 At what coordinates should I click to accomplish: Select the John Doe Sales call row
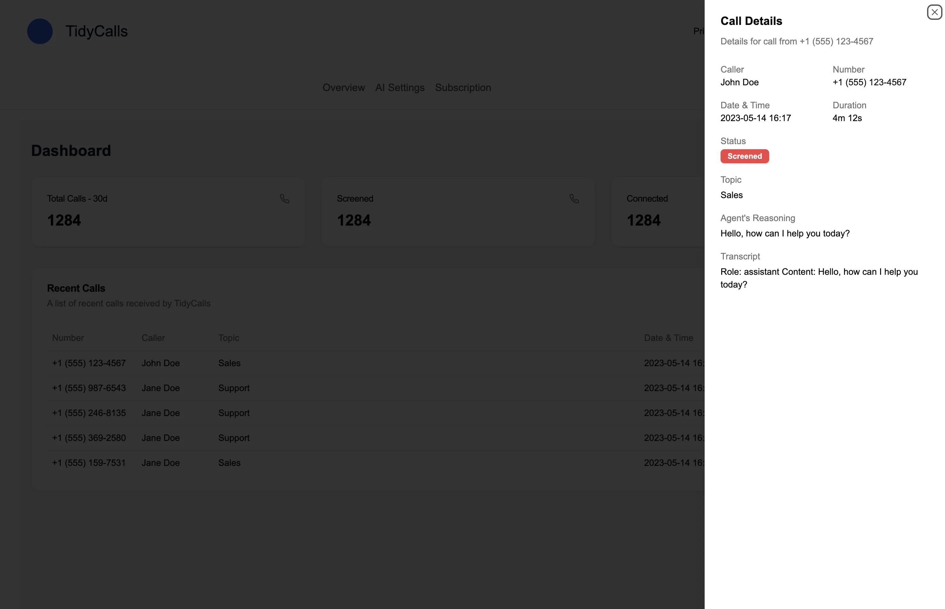pyautogui.click(x=237, y=363)
